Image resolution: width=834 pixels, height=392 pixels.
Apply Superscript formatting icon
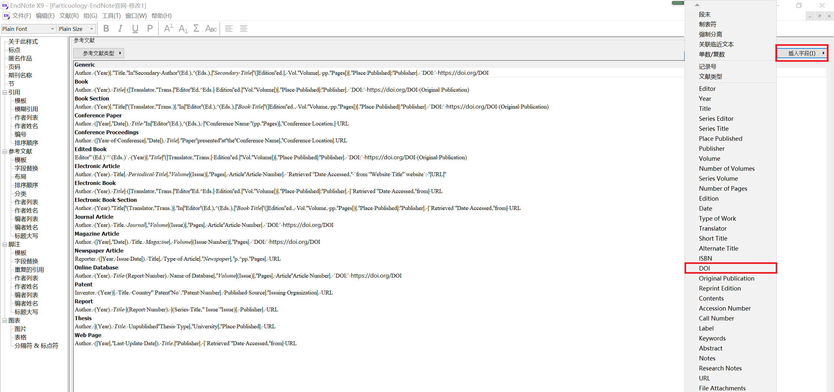tap(168, 29)
